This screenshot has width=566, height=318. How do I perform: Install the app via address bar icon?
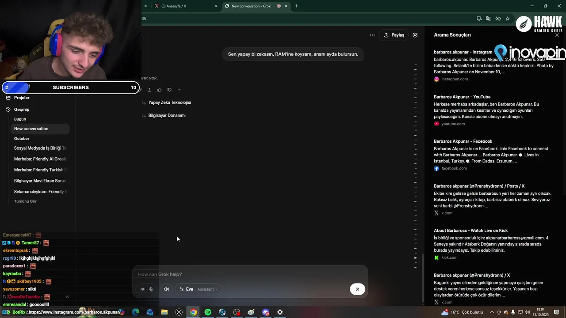click(479, 19)
